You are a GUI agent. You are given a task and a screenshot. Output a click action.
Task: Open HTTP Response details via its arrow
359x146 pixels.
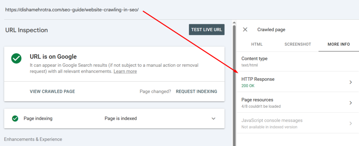[351, 82]
